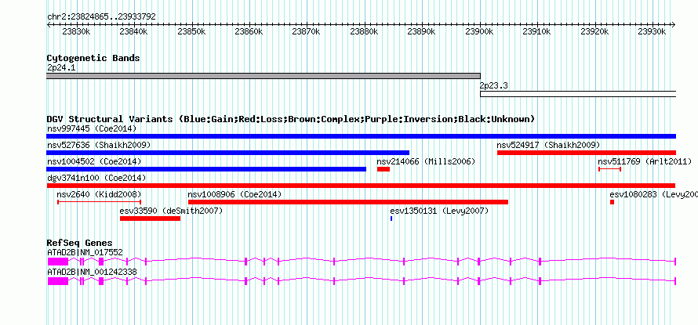The image size is (698, 325).
Task: Click ATAD2B|NM_017552 gene label
Action: click(x=85, y=252)
